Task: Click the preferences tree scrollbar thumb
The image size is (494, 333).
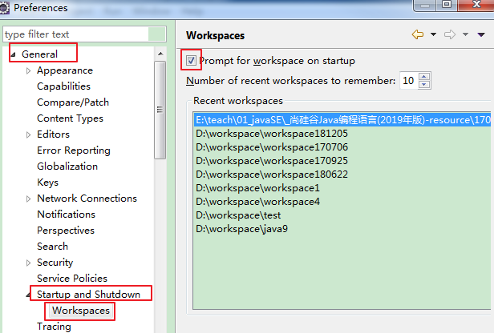Action: 160,110
